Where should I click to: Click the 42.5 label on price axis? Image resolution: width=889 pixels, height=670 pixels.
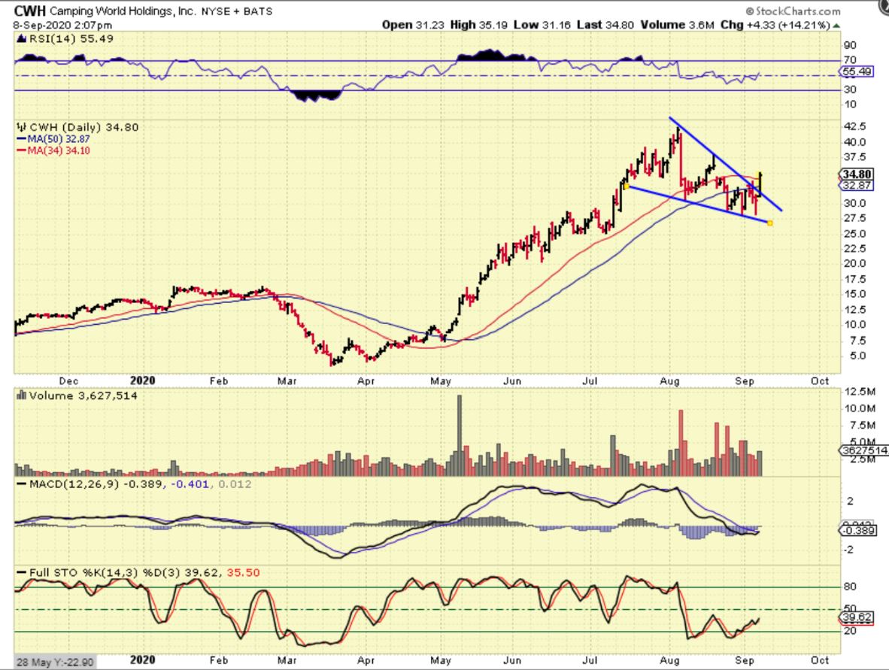[x=855, y=126]
